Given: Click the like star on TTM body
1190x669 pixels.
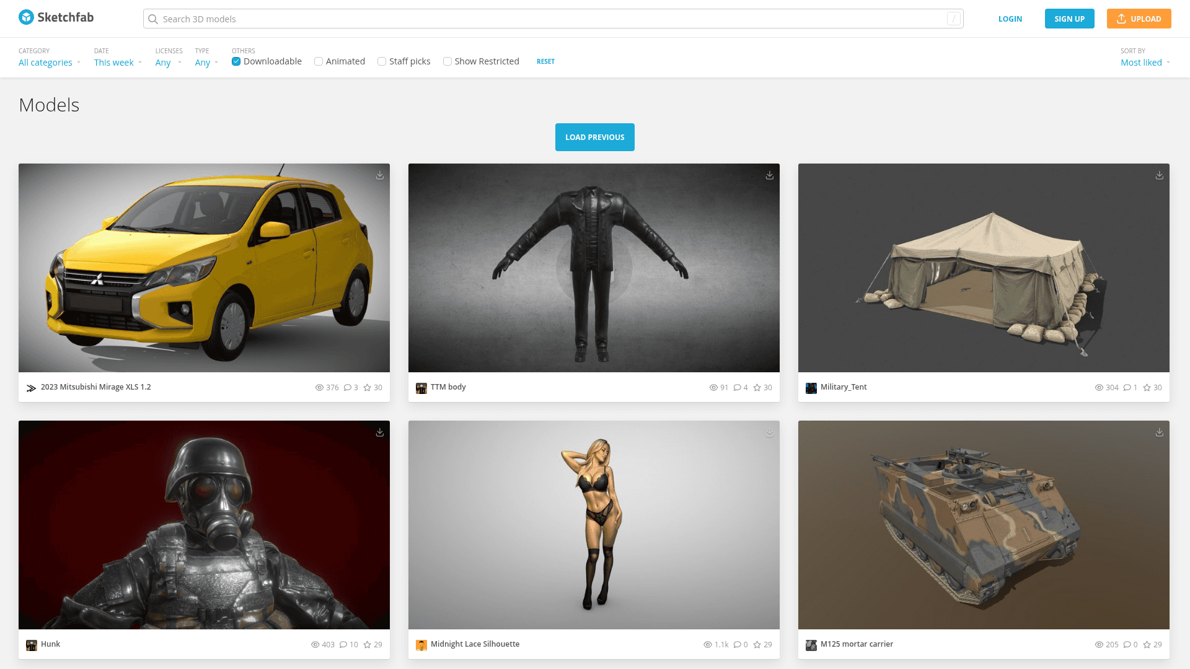Looking at the screenshot, I should pos(757,388).
